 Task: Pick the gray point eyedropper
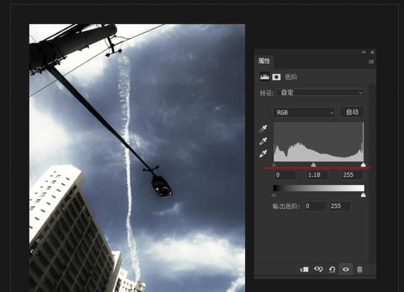click(263, 141)
